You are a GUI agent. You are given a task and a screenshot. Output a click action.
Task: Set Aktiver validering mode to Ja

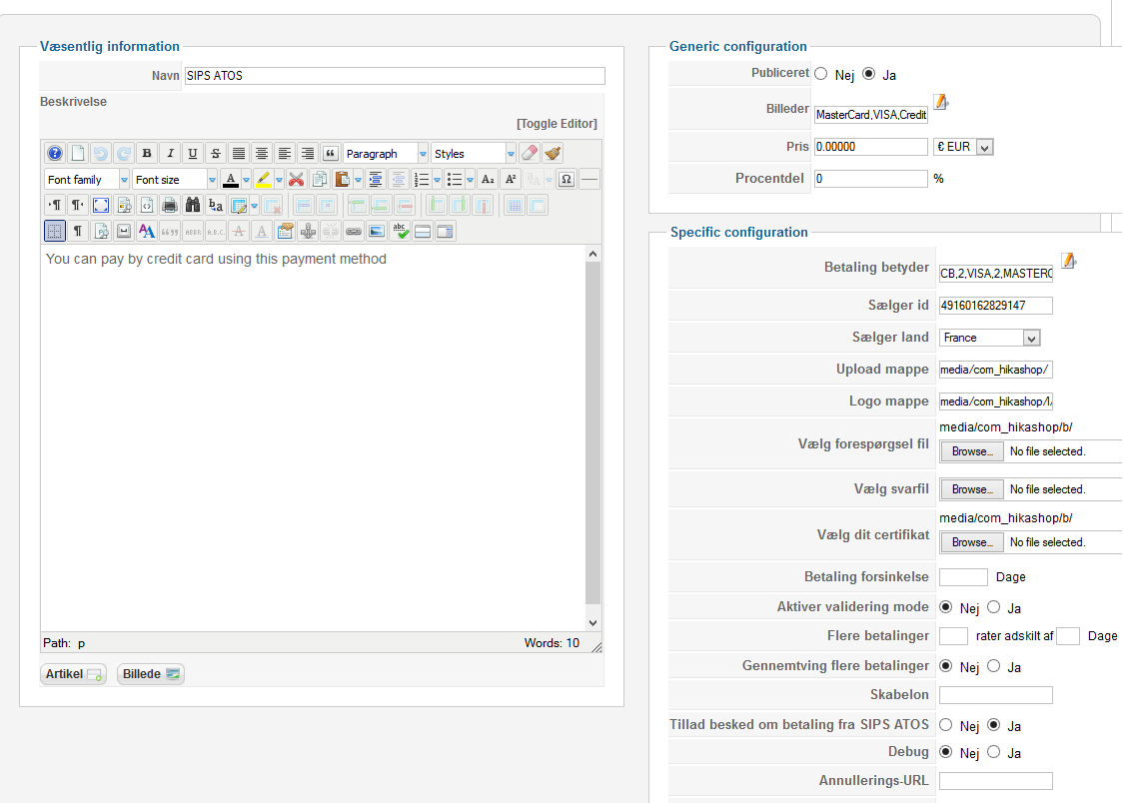993,607
